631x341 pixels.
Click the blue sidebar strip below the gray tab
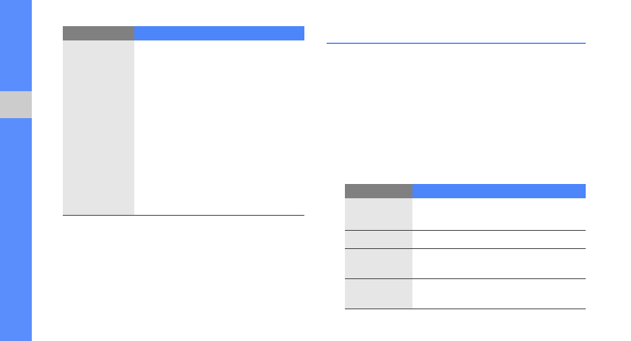tap(16, 230)
